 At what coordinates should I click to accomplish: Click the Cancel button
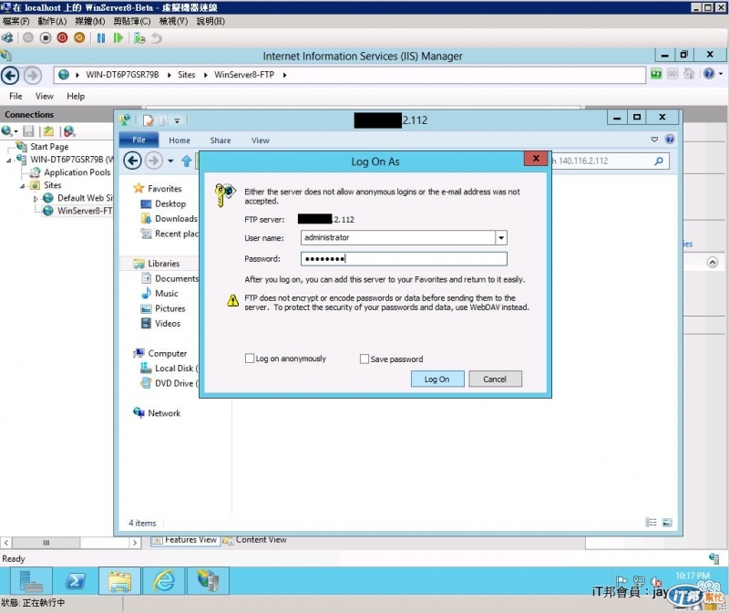pyautogui.click(x=495, y=379)
